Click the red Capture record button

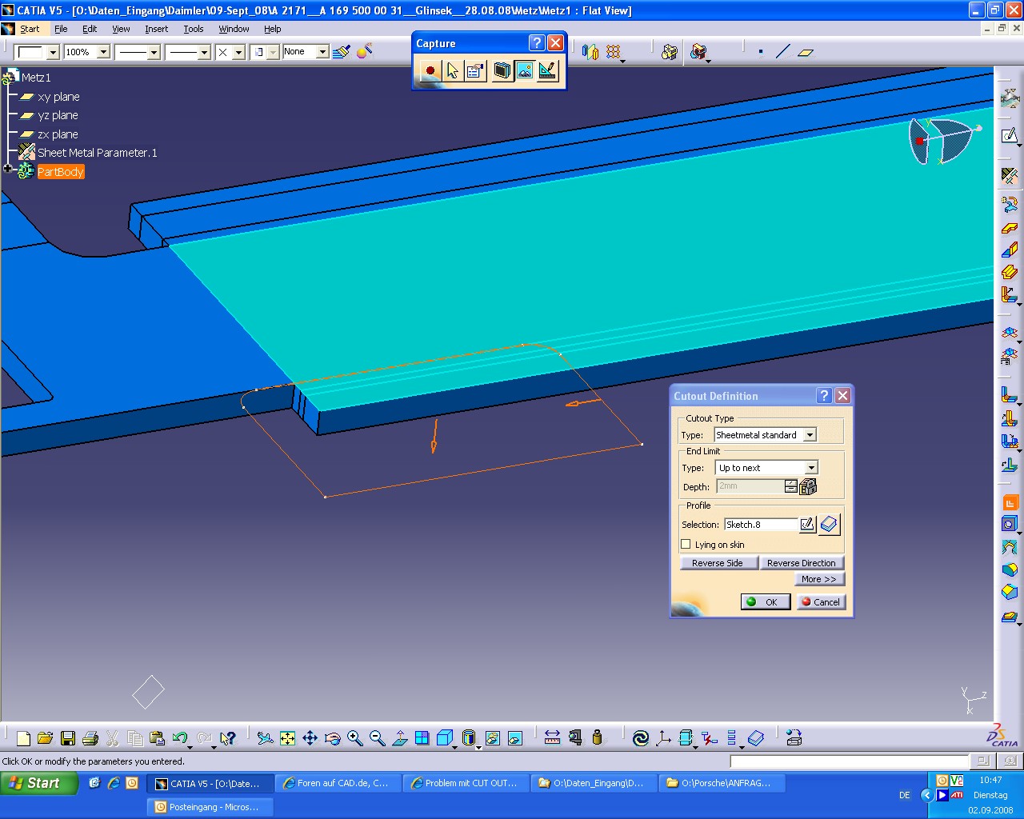click(430, 71)
